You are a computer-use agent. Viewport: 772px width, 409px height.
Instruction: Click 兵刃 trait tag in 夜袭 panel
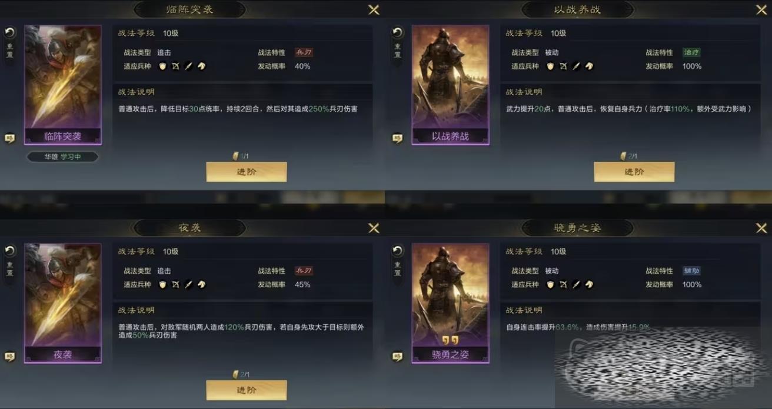[304, 271]
